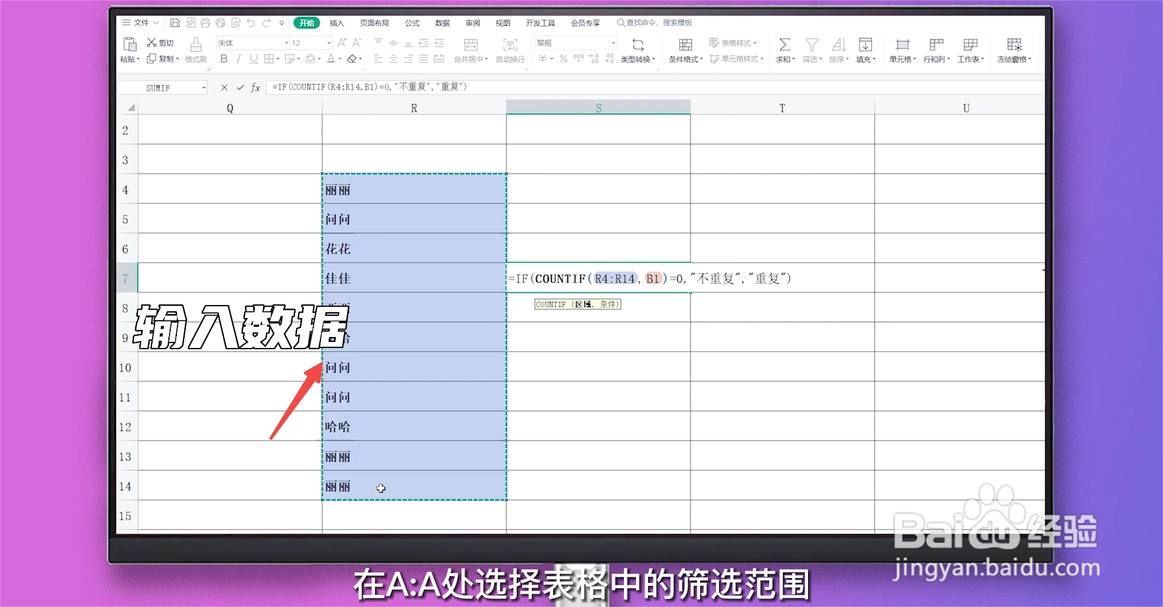1163x607 pixels.
Task: Redo the last undone action
Action: (266, 23)
